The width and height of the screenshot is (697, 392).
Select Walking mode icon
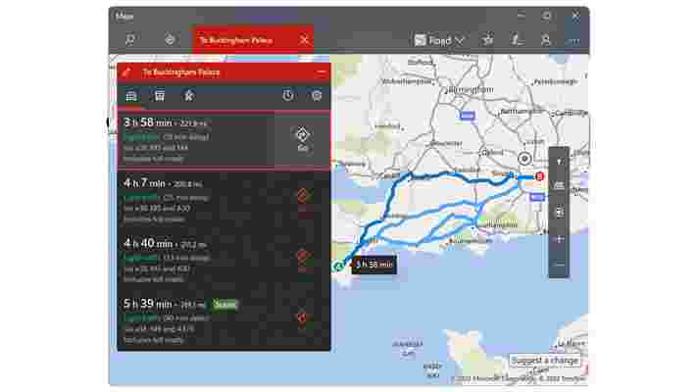(x=189, y=96)
